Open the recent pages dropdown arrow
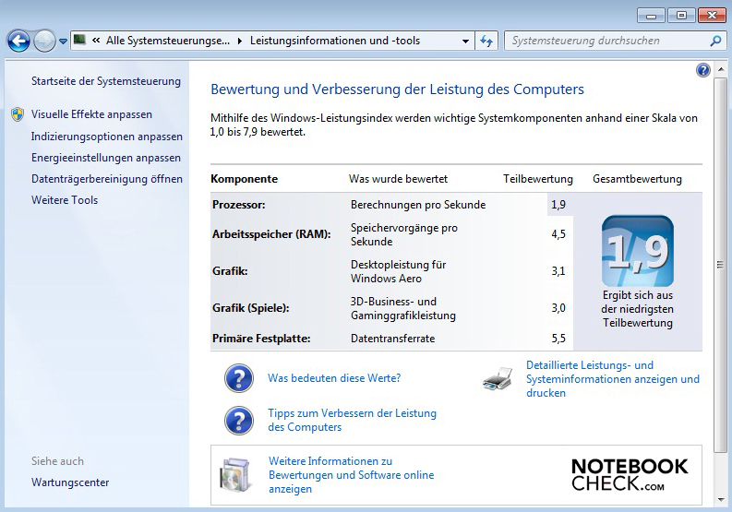 63,42
